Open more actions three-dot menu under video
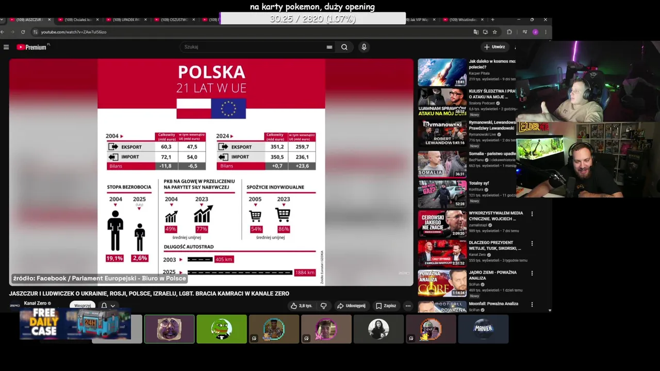 point(408,306)
